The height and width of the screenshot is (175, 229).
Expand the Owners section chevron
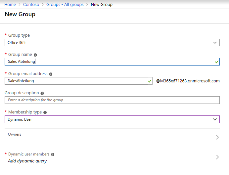(217, 137)
